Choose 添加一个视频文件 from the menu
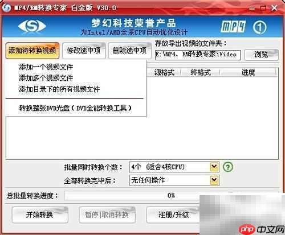285x235 pixels. (46, 67)
